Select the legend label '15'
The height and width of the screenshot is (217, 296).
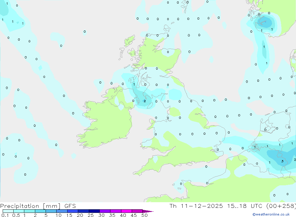(x=69, y=215)
